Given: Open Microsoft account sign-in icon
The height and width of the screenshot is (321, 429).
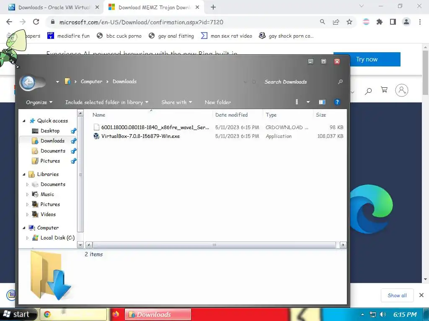Looking at the screenshot, I should 402,90.
